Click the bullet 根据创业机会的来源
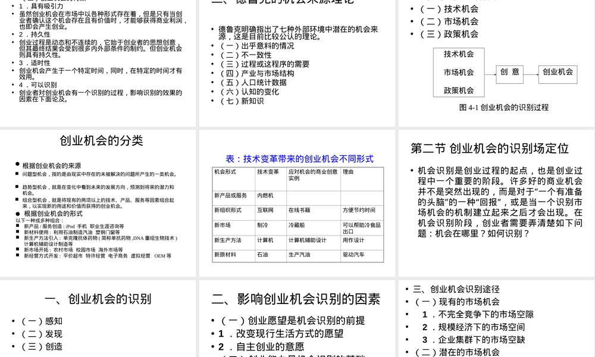 tap(52, 166)
